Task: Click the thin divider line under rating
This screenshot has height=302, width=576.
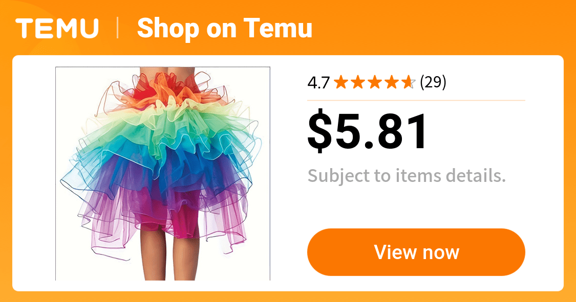Action: [x=416, y=100]
